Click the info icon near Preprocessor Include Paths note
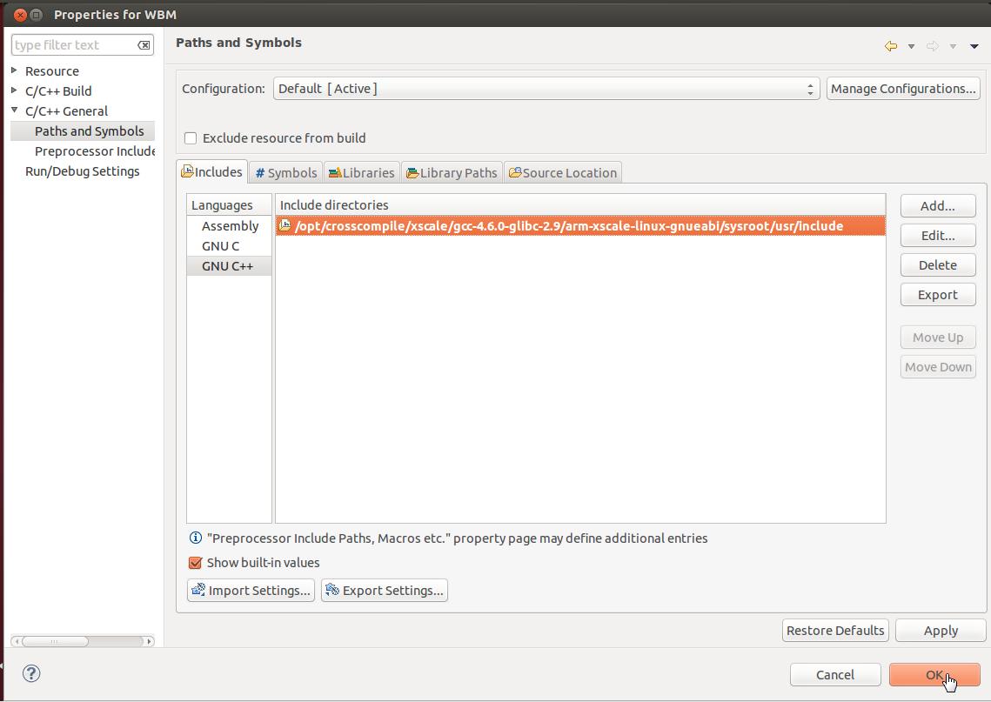 195,538
